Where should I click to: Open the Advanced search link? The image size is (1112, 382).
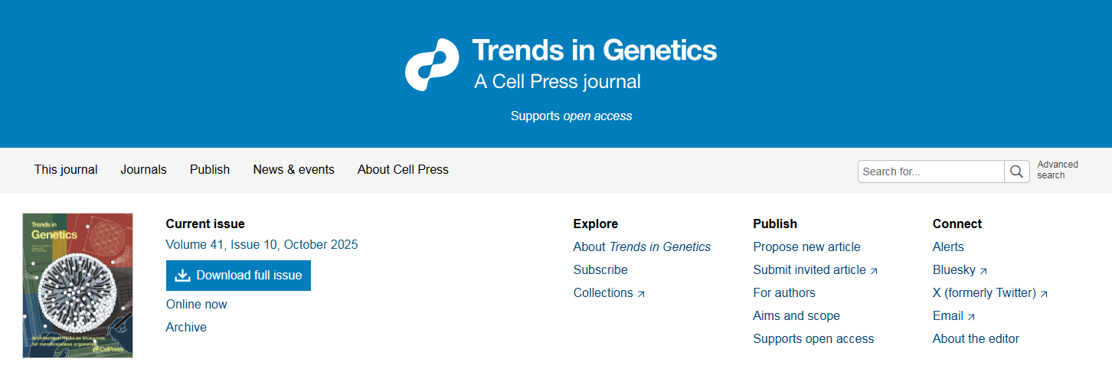click(1057, 170)
